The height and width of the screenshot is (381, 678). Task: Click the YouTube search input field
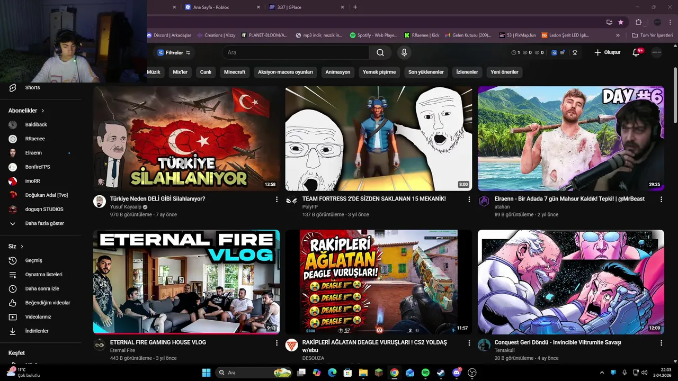296,52
